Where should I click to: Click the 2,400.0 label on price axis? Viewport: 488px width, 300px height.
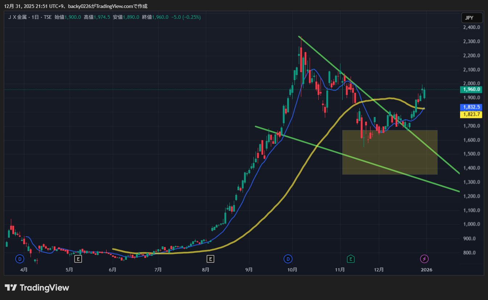[x=471, y=28]
